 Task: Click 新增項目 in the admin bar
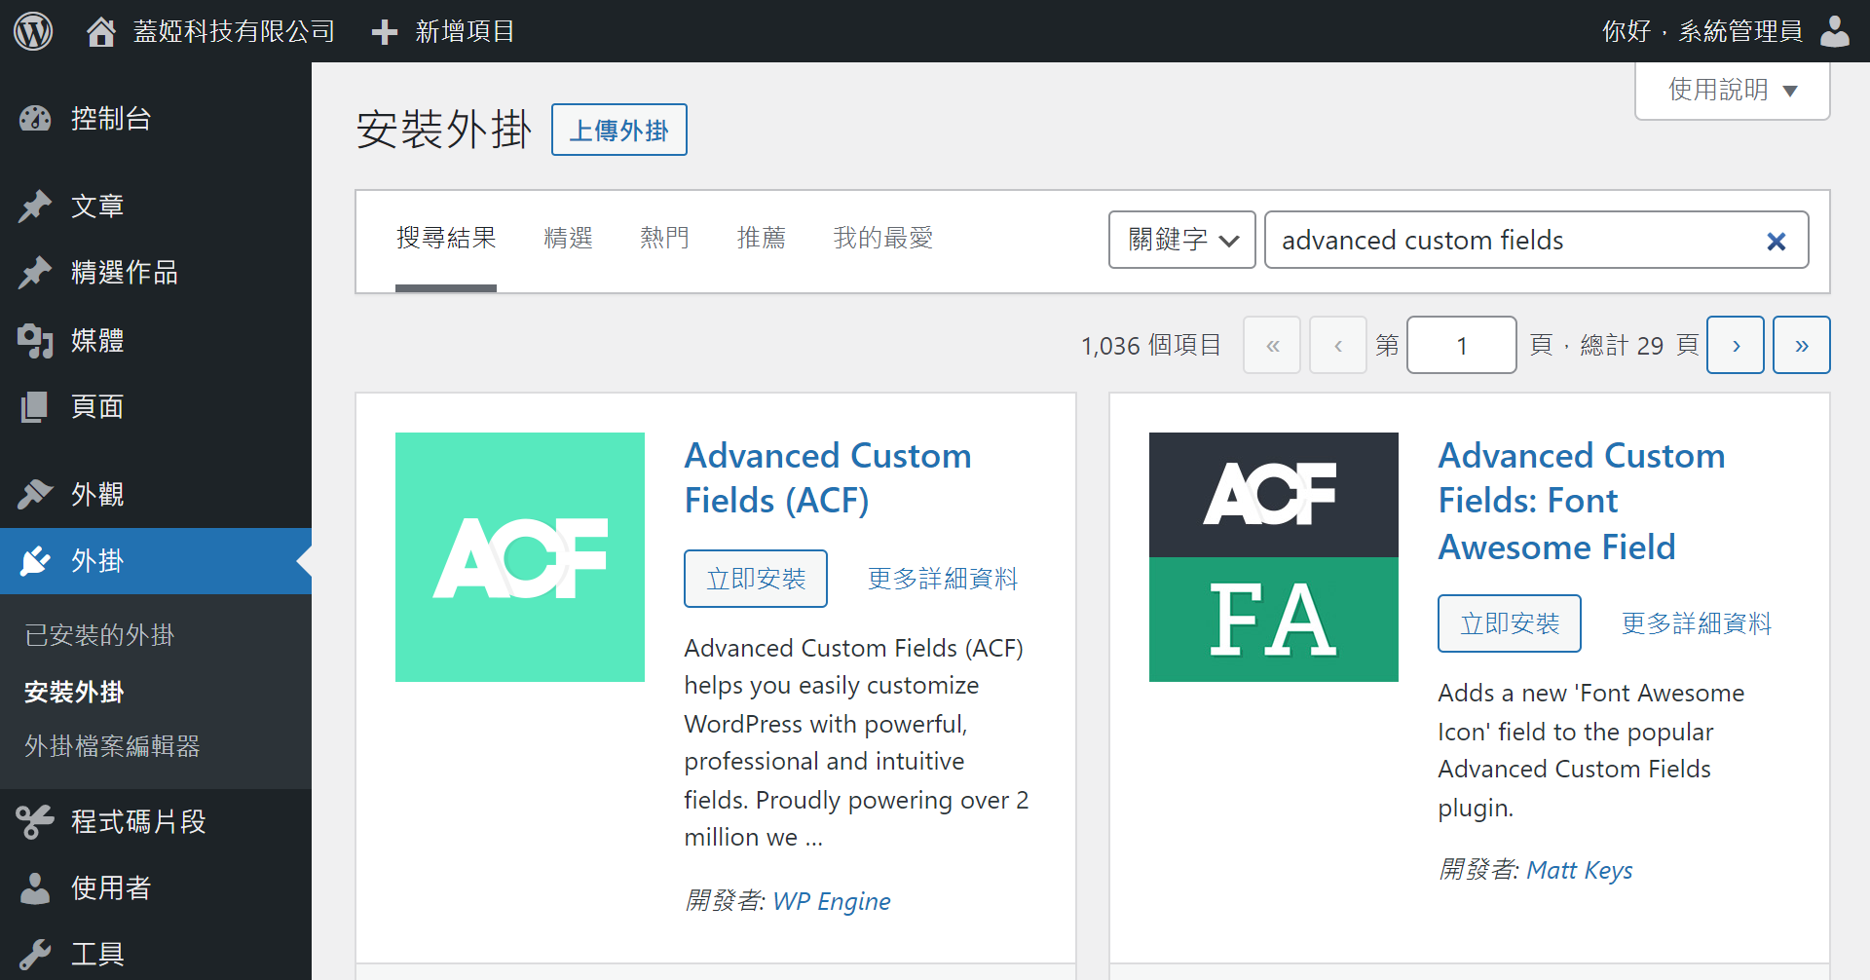(444, 31)
